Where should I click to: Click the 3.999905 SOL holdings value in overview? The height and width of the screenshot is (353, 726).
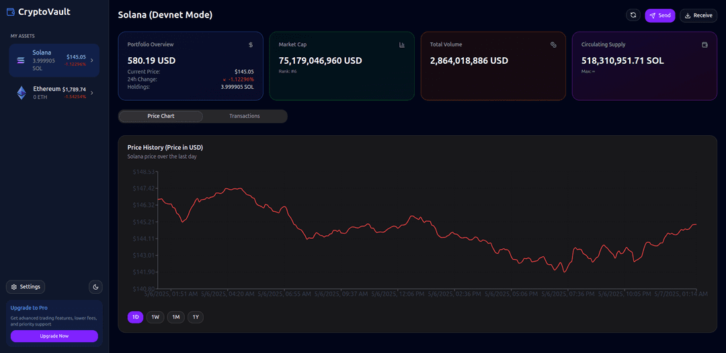(x=236, y=87)
